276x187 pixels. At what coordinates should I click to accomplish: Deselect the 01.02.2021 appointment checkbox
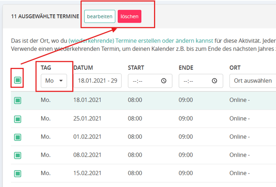17,137
